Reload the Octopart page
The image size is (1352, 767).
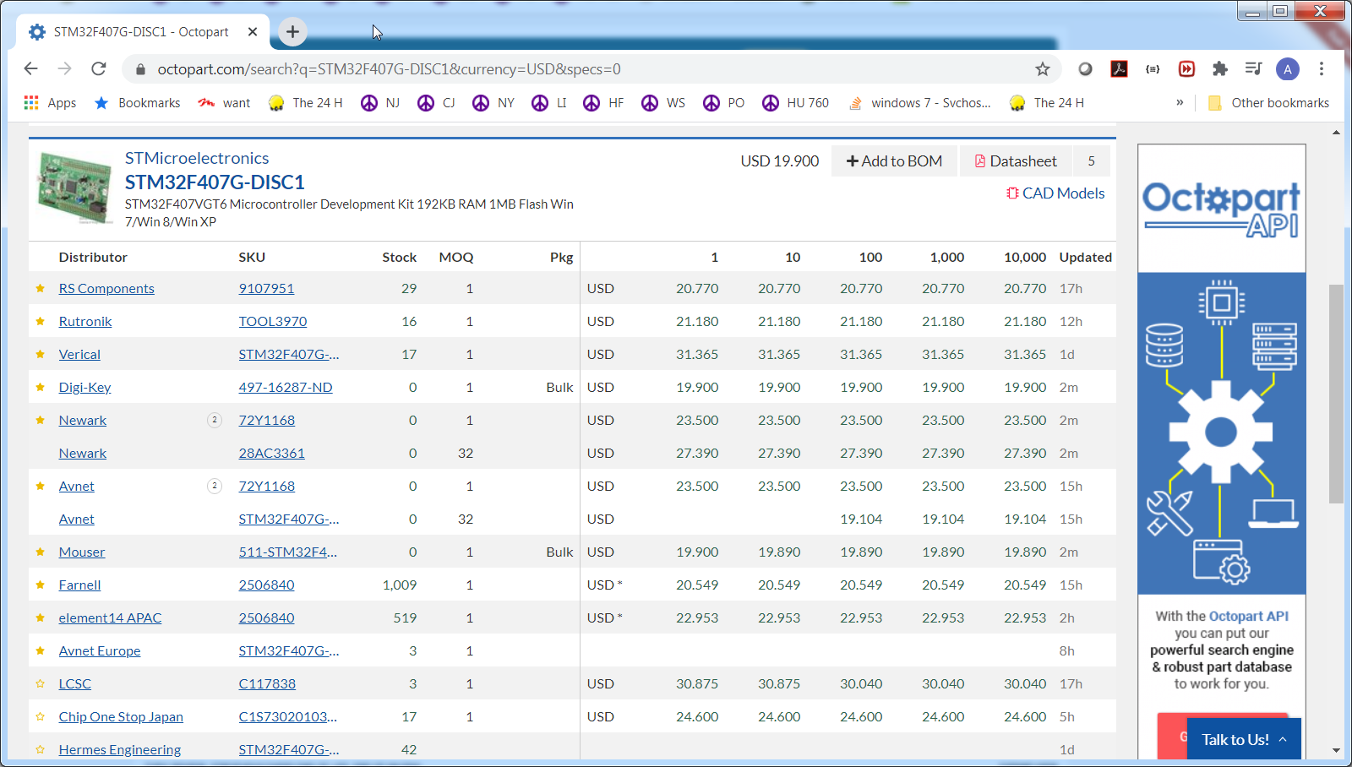pyautogui.click(x=99, y=68)
